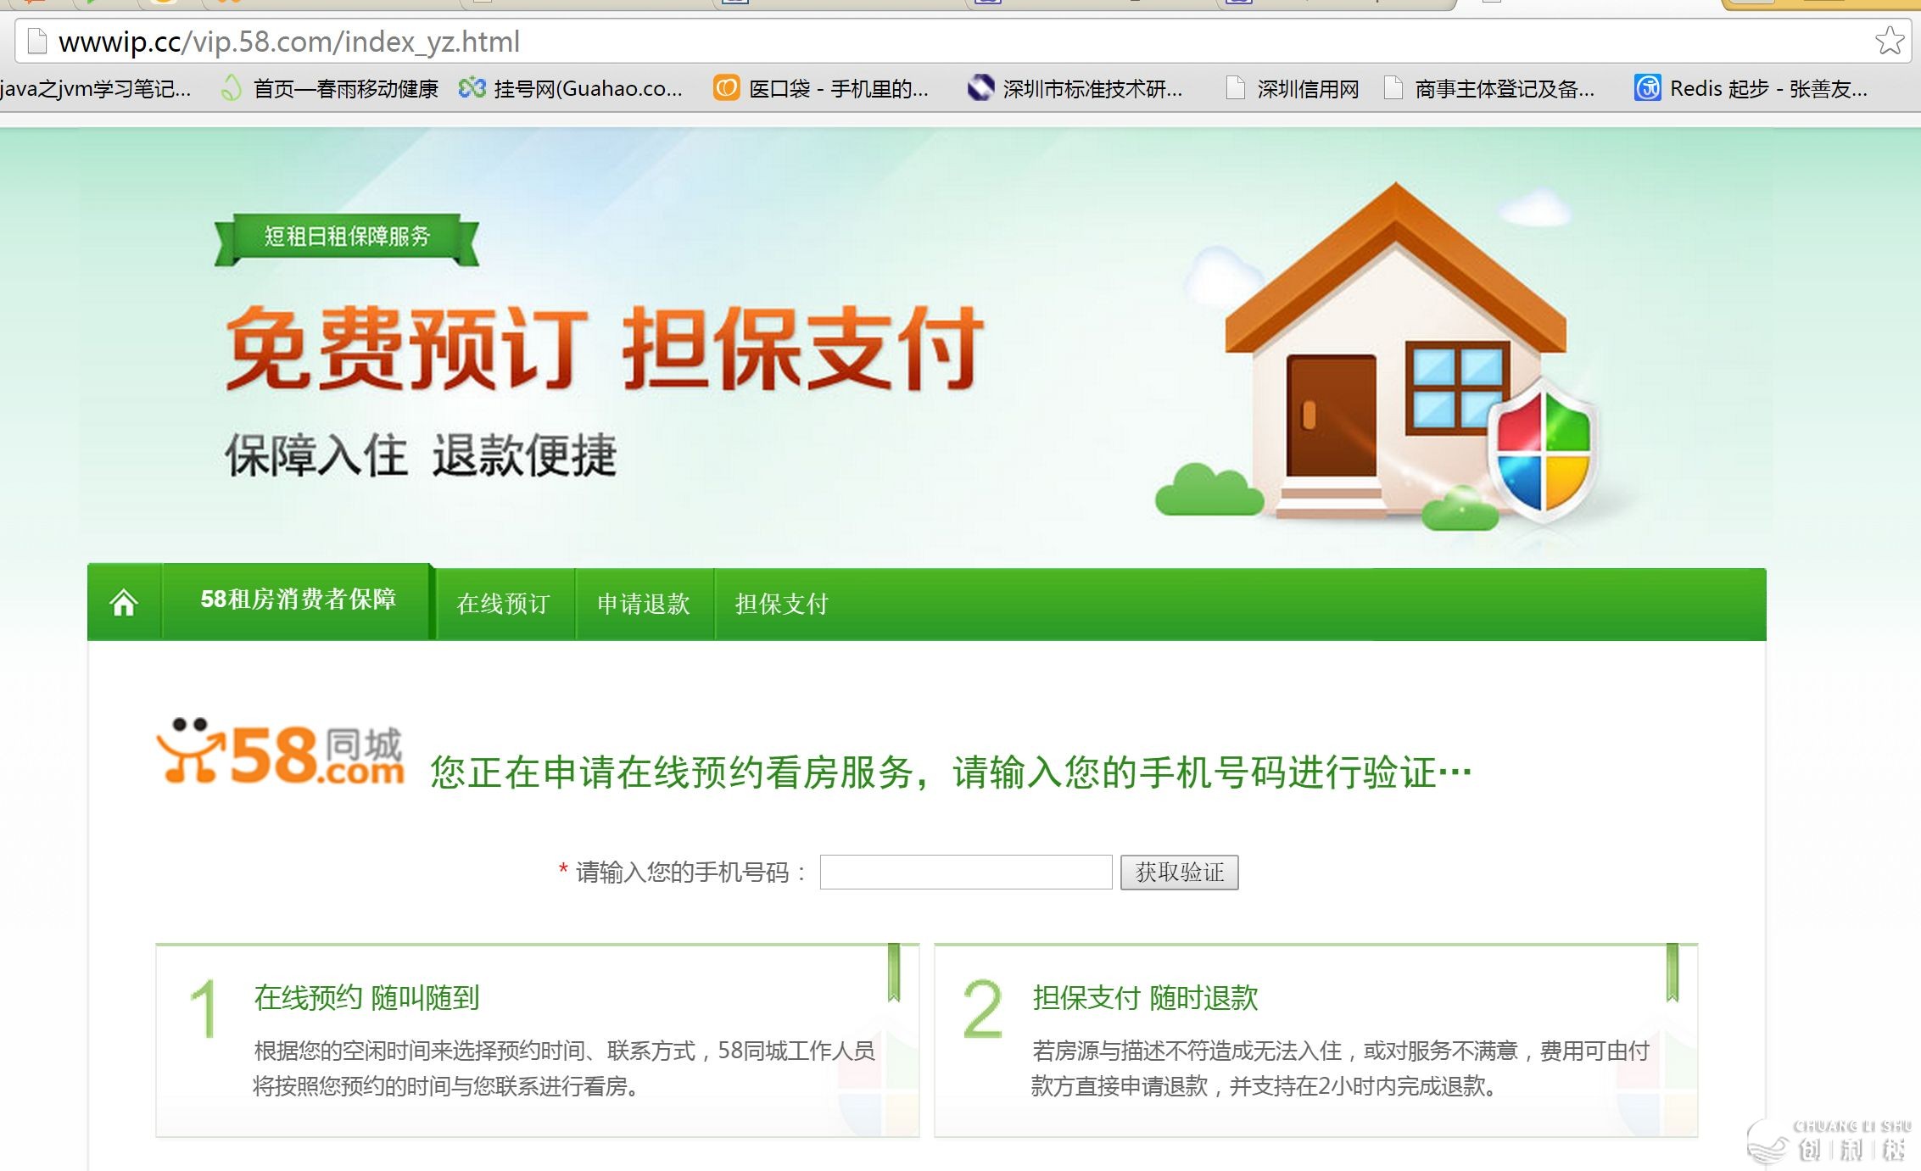
Task: Click the paragraph starting with 根据您的空闲时间
Action: (x=564, y=1068)
